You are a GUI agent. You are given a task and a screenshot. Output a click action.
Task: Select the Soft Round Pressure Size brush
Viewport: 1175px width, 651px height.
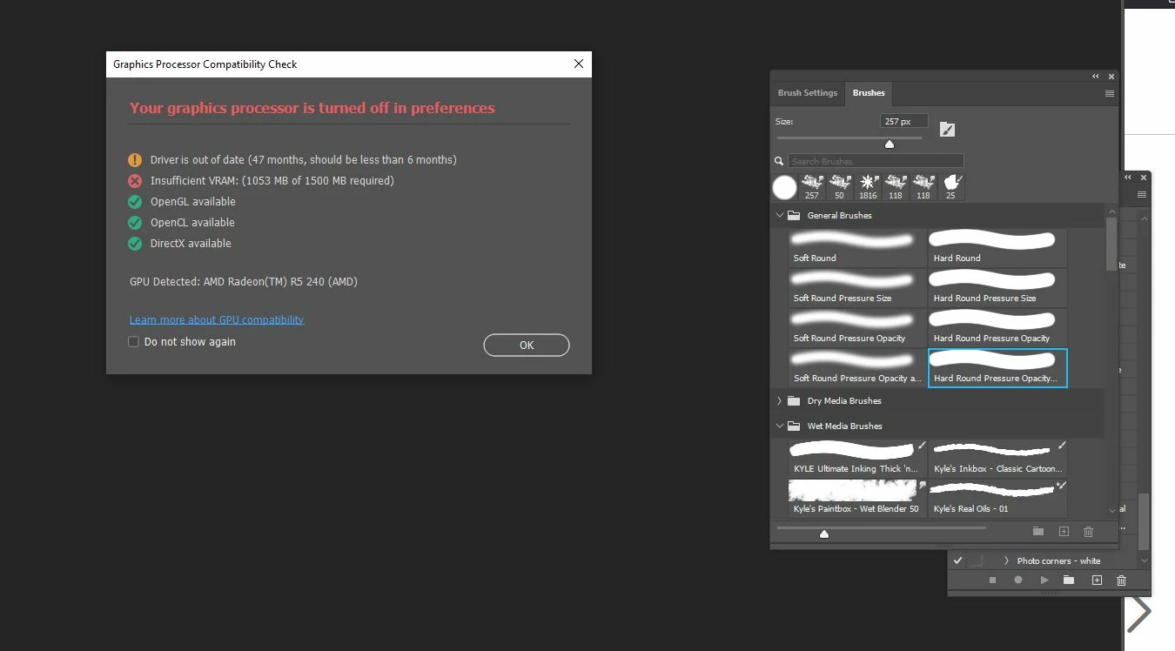click(x=857, y=288)
